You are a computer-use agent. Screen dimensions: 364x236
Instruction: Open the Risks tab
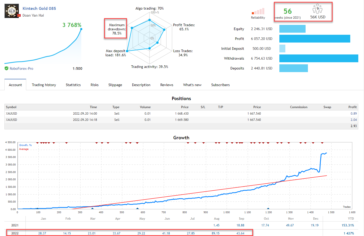[x=95, y=85]
